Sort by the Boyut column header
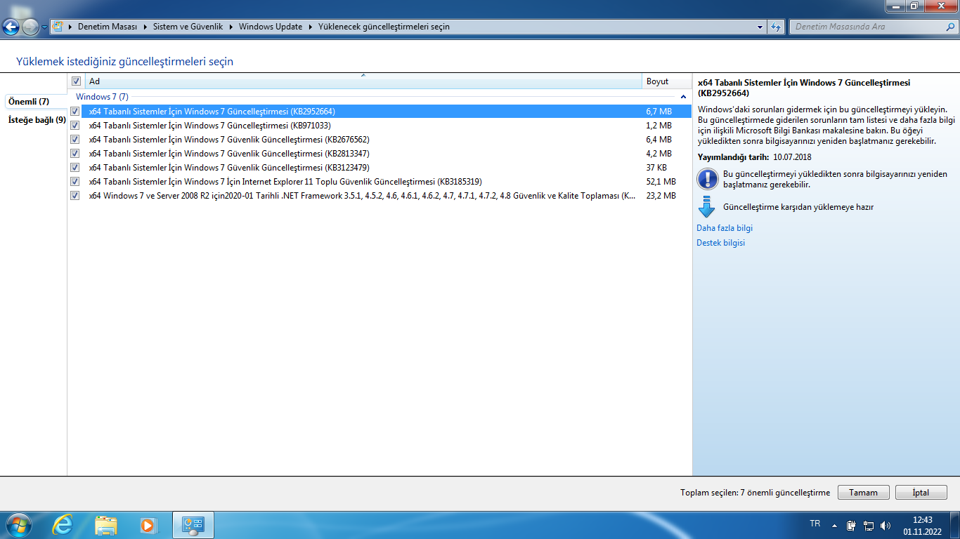 tap(667, 81)
